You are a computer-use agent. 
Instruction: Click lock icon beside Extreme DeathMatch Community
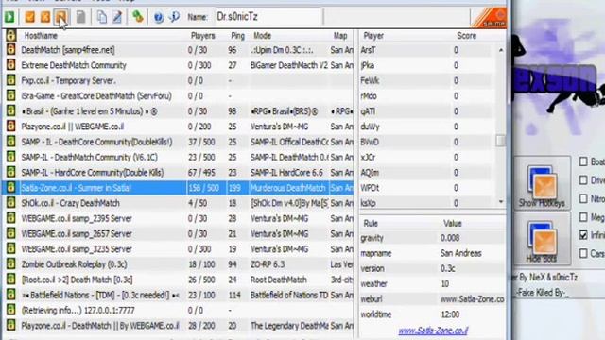[10, 65]
